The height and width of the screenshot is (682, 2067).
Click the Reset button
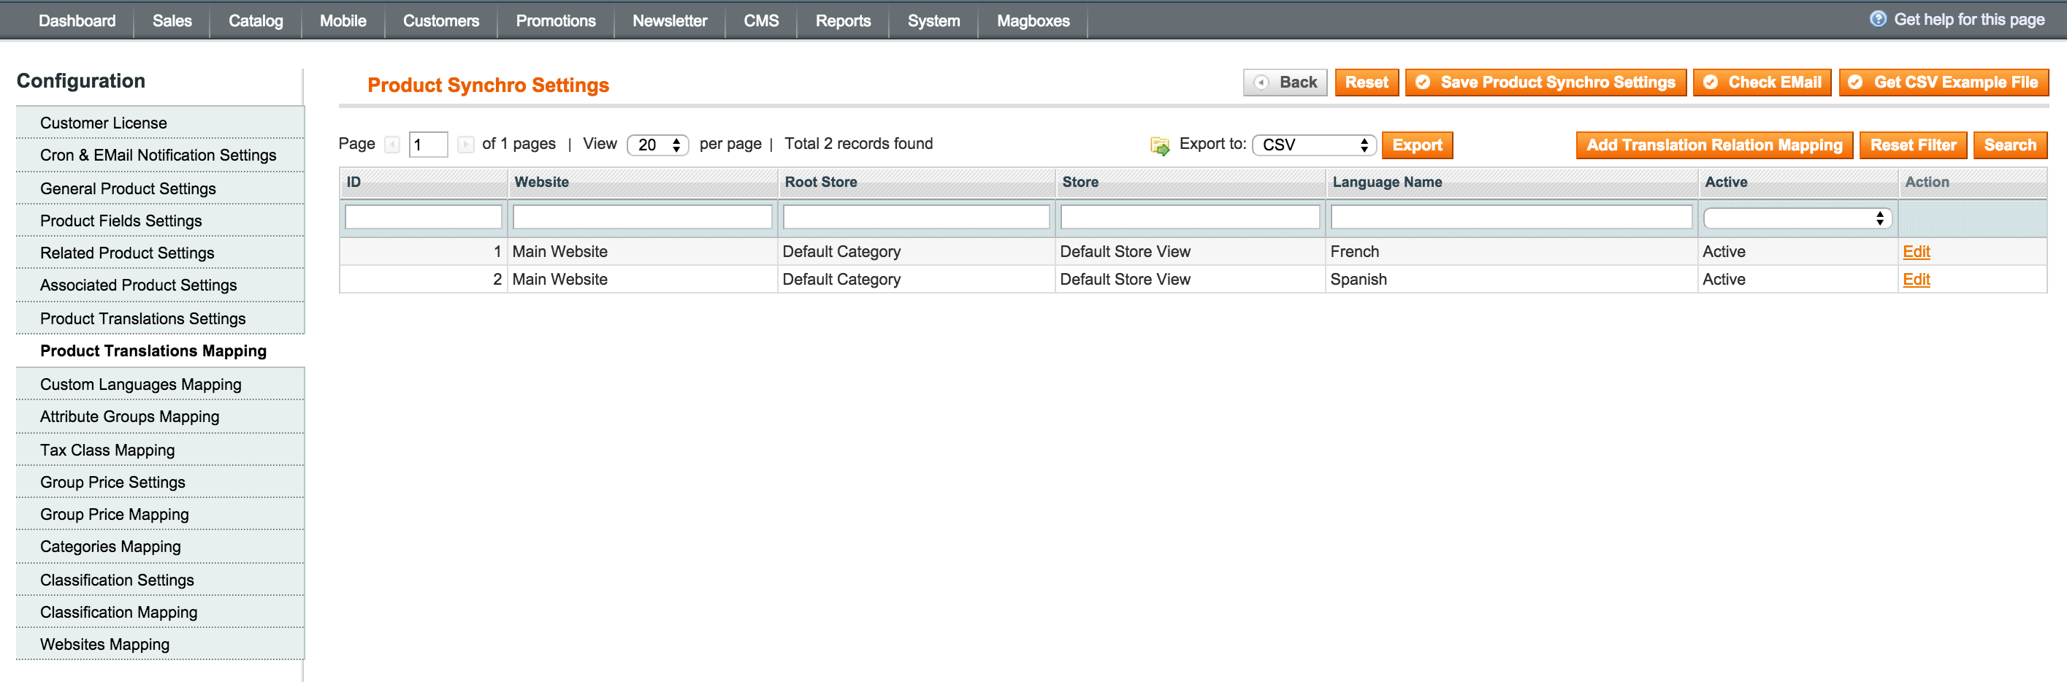[x=1367, y=83]
